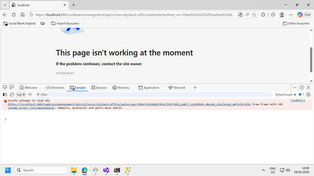Image resolution: width=314 pixels, height=176 pixels.
Task: Follow the localhost authorize URL link
Action: [x=129, y=104]
